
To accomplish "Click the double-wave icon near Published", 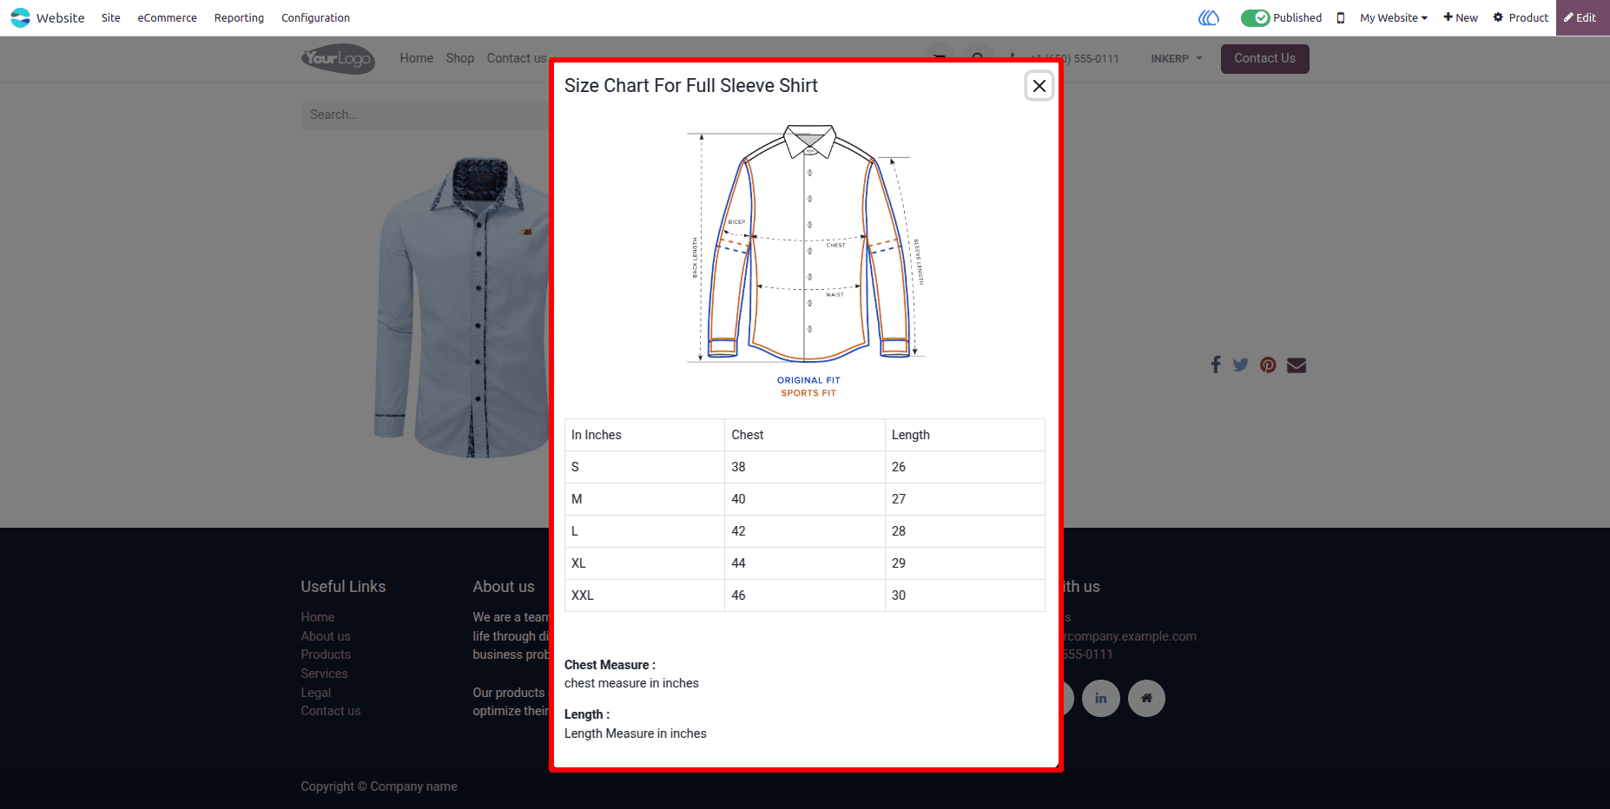I will point(1209,17).
